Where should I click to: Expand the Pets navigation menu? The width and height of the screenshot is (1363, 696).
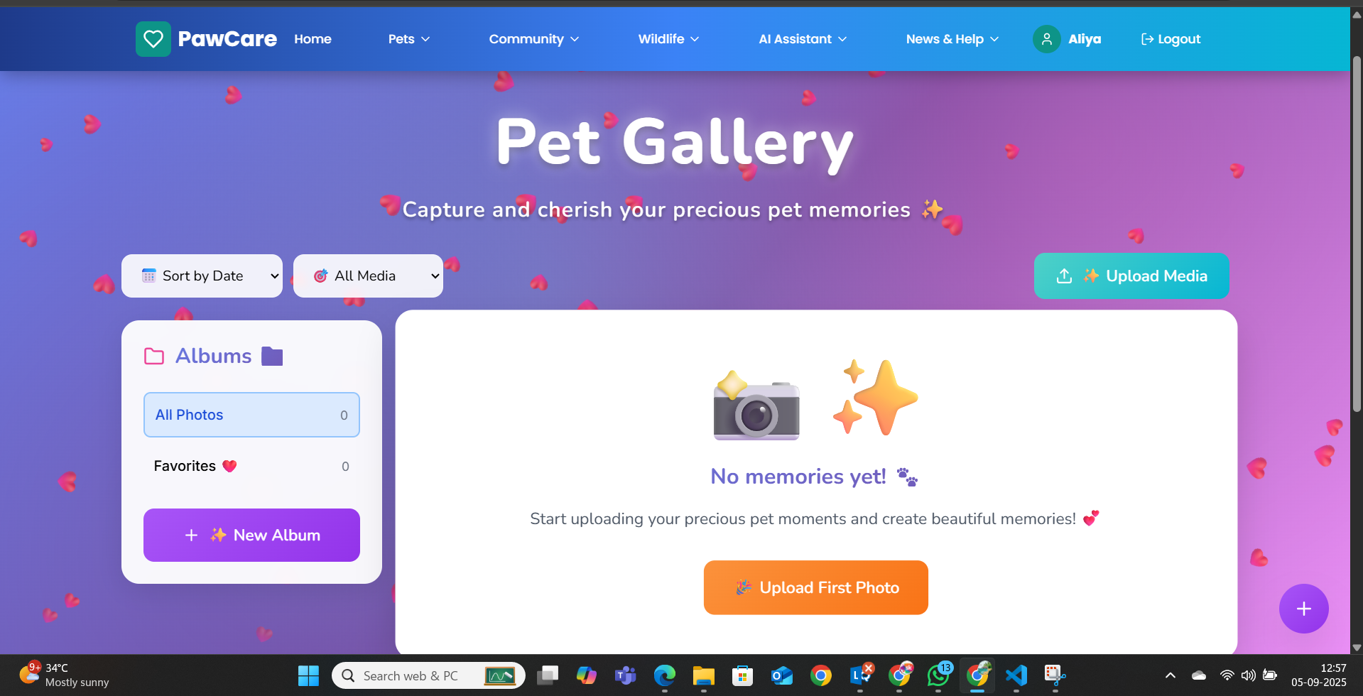pyautogui.click(x=409, y=39)
